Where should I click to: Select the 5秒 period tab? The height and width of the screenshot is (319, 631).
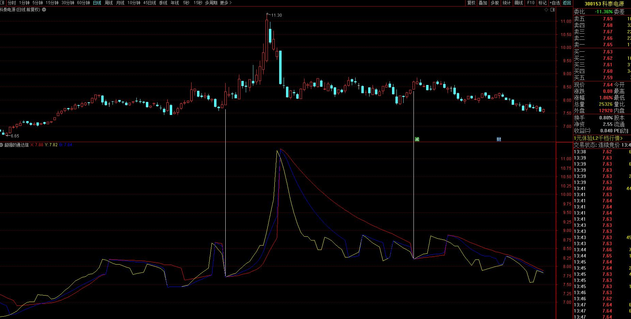[x=186, y=3]
